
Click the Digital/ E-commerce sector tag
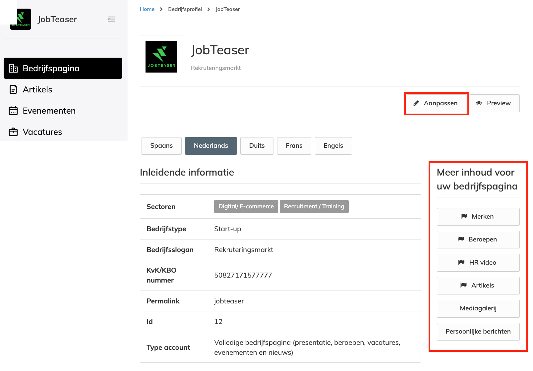point(246,206)
